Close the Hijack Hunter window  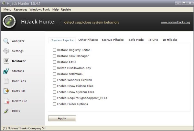pos(190,3)
